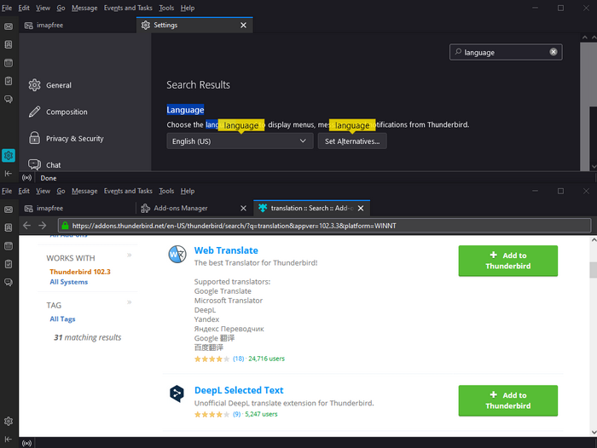Click the DeepL Selected Text add-on icon
The width and height of the screenshot is (597, 448).
pyautogui.click(x=177, y=393)
